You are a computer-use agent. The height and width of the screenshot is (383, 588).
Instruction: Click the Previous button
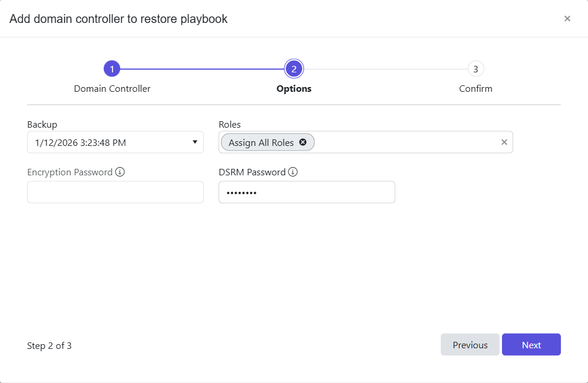(x=470, y=345)
